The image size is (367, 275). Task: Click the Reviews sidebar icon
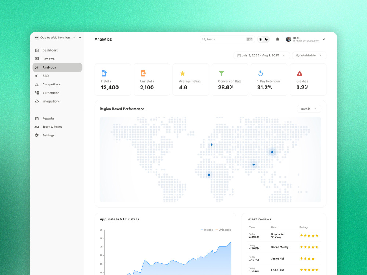click(x=37, y=59)
